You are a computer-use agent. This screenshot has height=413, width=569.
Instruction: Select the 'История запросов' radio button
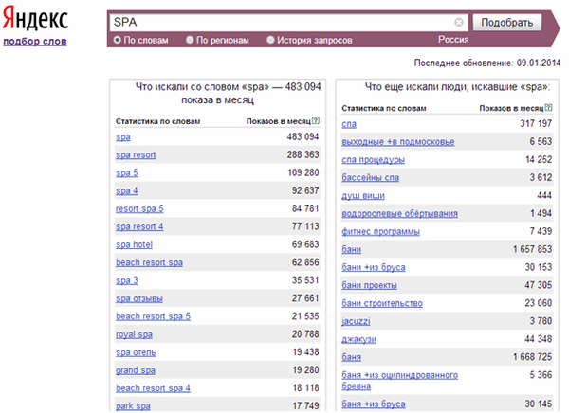pyautogui.click(x=270, y=40)
